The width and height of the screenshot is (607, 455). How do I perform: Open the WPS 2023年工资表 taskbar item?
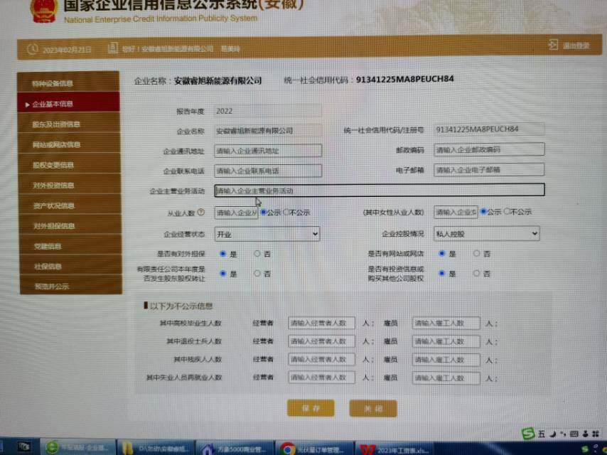pos(395,449)
